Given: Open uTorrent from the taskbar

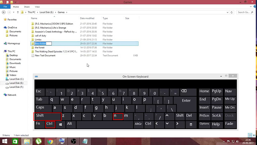Looking at the screenshot, I should [x=39, y=141].
